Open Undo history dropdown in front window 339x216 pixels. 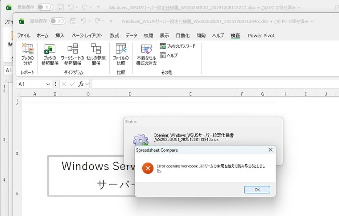(90, 21)
